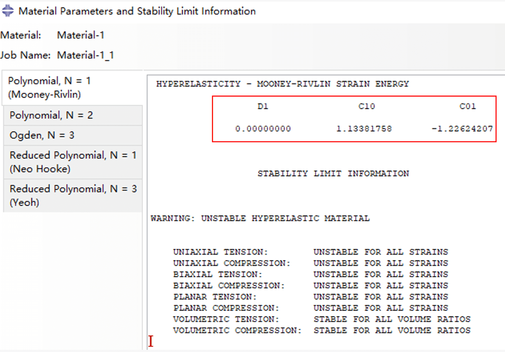Switch to the Polynomial, N = 2 tab
505x352 pixels.
(51, 115)
